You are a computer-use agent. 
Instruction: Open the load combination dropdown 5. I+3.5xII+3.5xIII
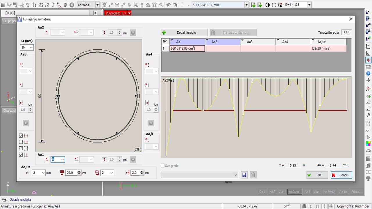246,5
